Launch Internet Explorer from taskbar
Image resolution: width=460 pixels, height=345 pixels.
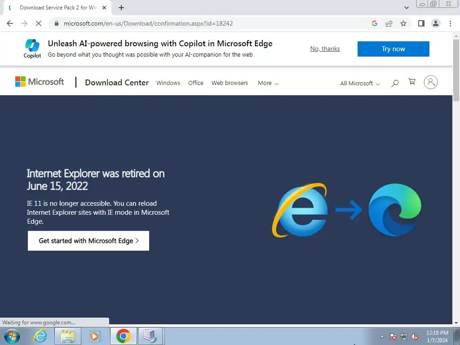tap(40, 336)
